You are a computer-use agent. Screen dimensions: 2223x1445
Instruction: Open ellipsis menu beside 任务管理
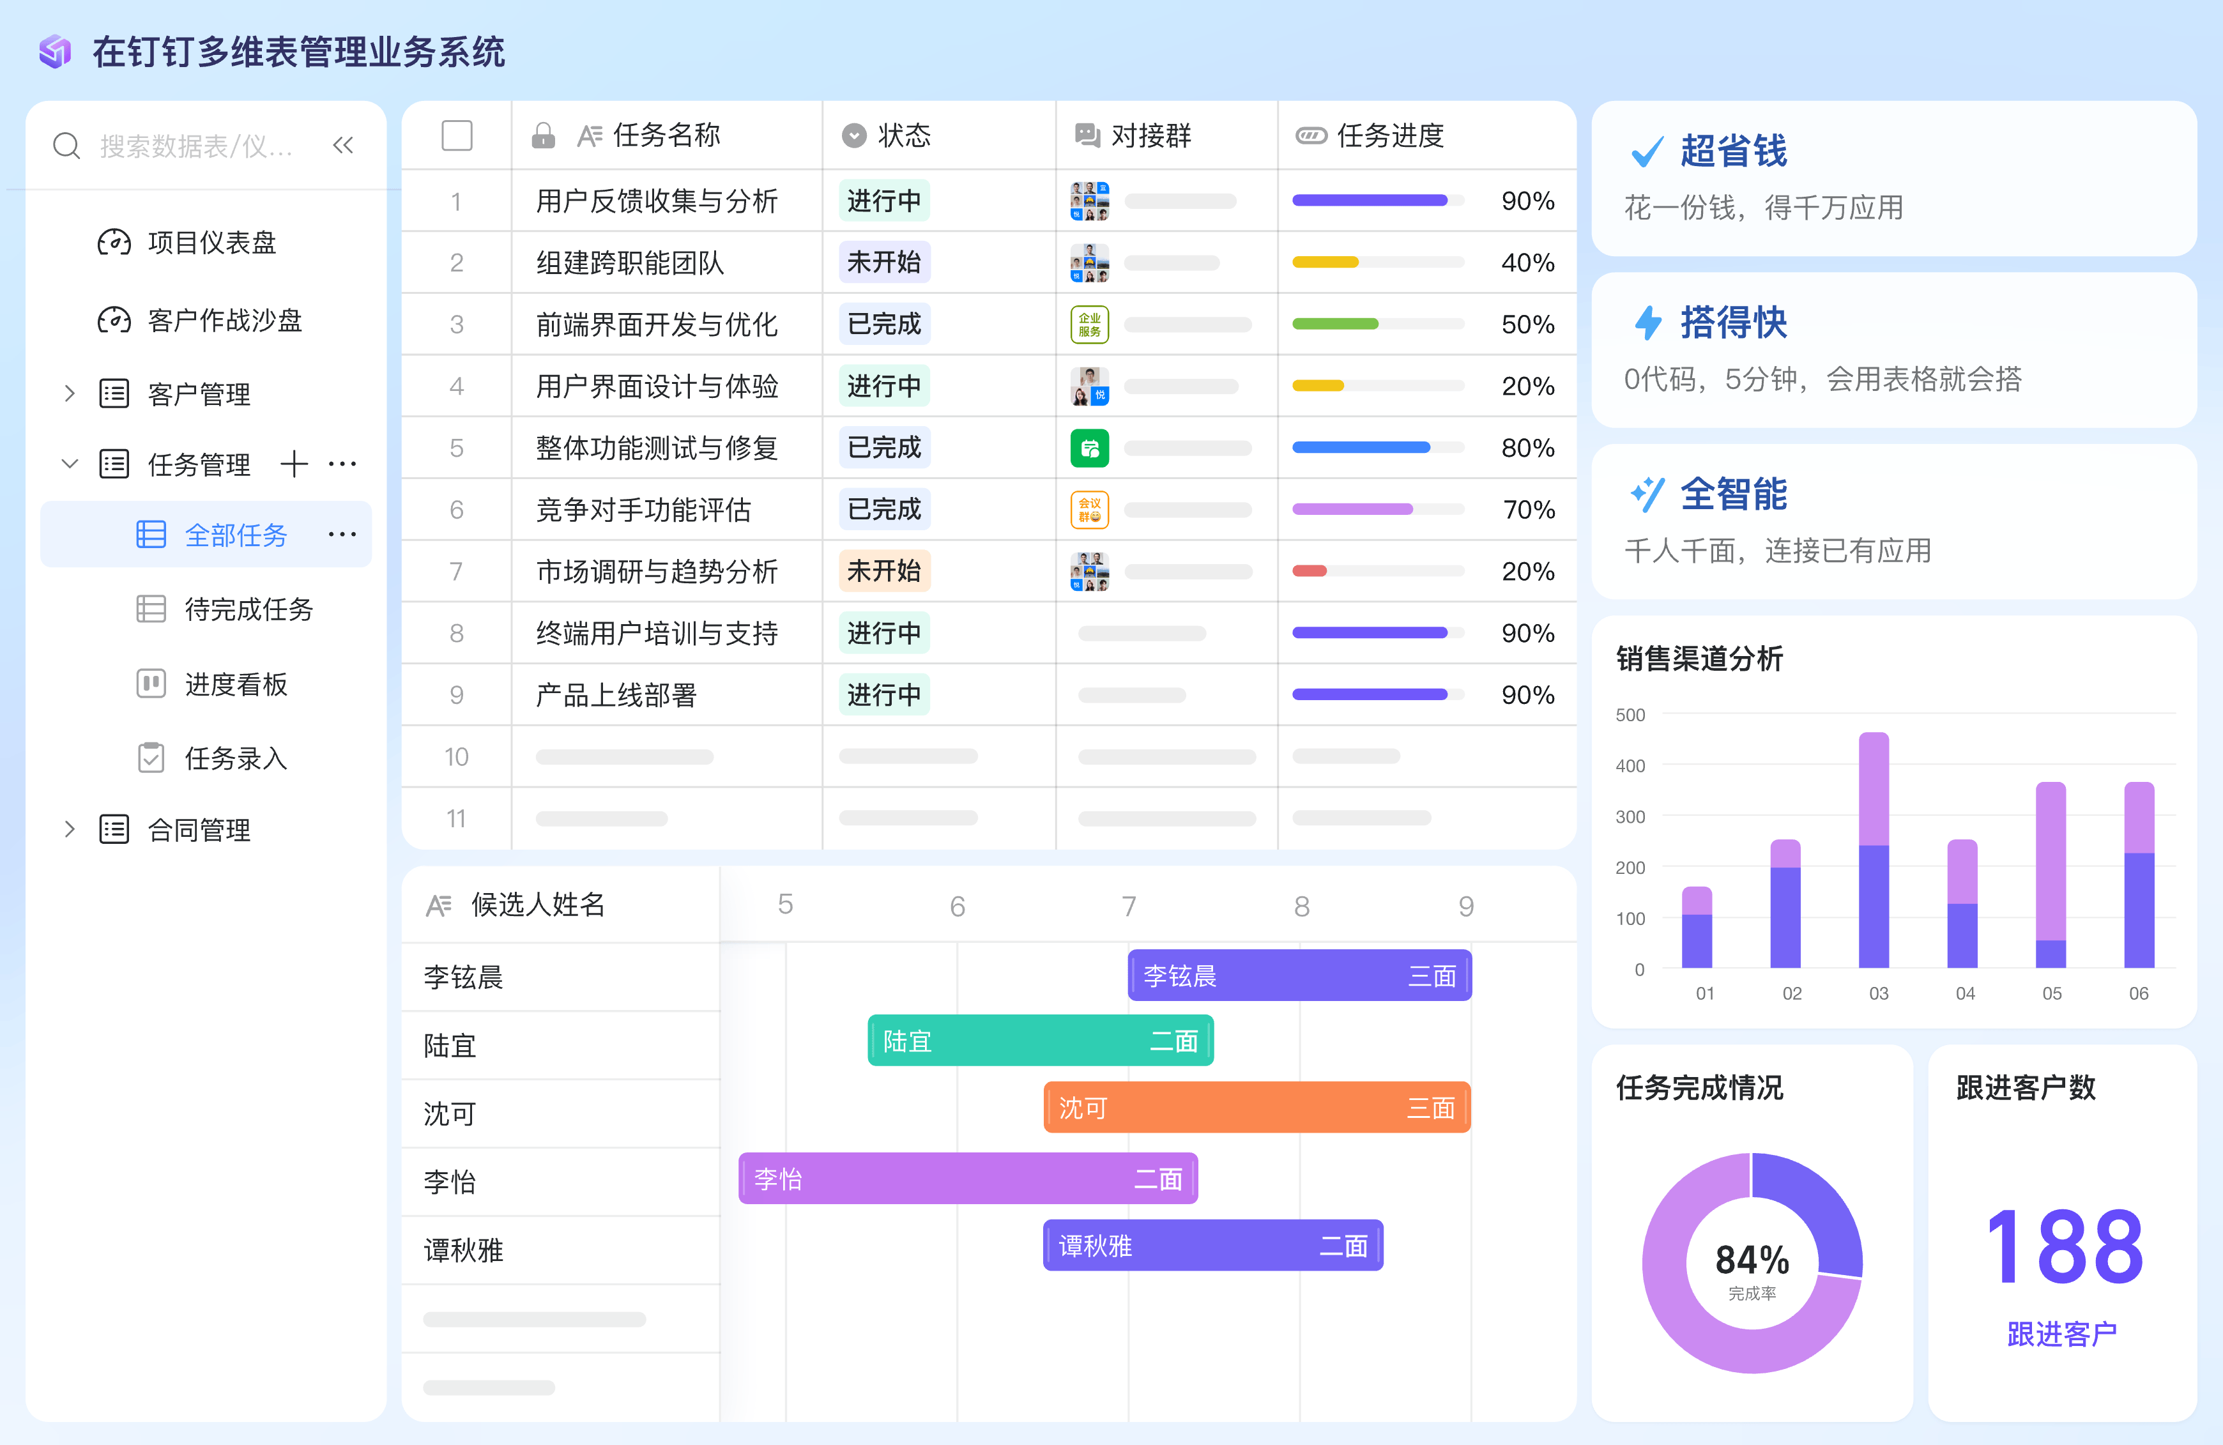[x=342, y=463]
